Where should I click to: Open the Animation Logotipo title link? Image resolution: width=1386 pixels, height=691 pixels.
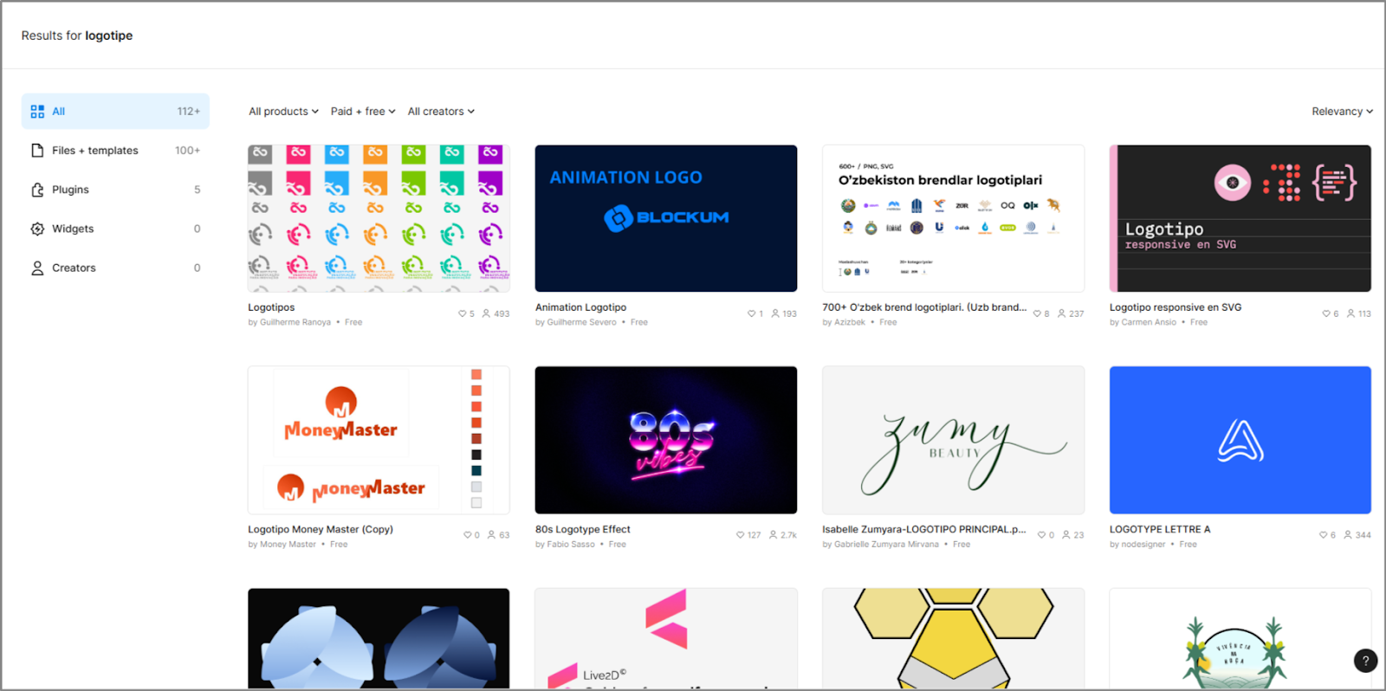pyautogui.click(x=580, y=307)
